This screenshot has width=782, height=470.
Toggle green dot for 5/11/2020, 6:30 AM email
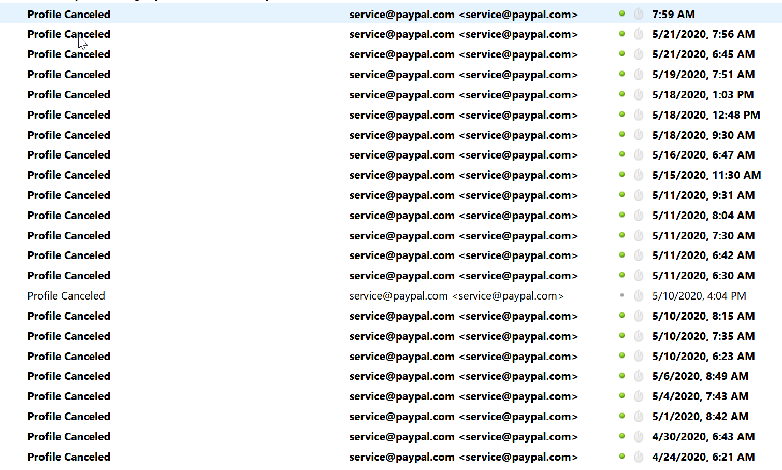622,275
